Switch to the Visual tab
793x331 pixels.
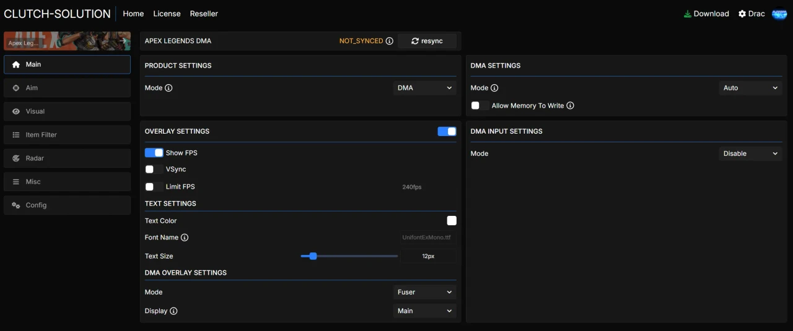67,111
